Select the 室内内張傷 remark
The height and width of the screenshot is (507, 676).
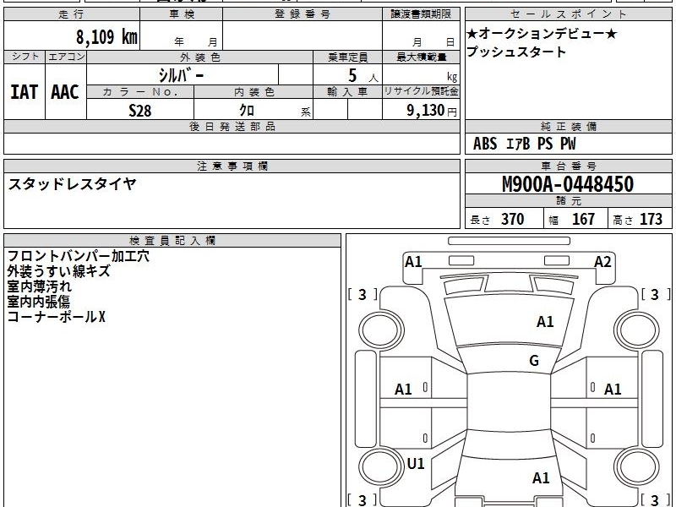coord(38,302)
